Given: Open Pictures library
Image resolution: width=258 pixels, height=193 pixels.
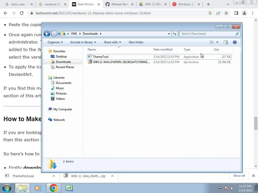Looking at the screenshot, I should (x=61, y=93).
